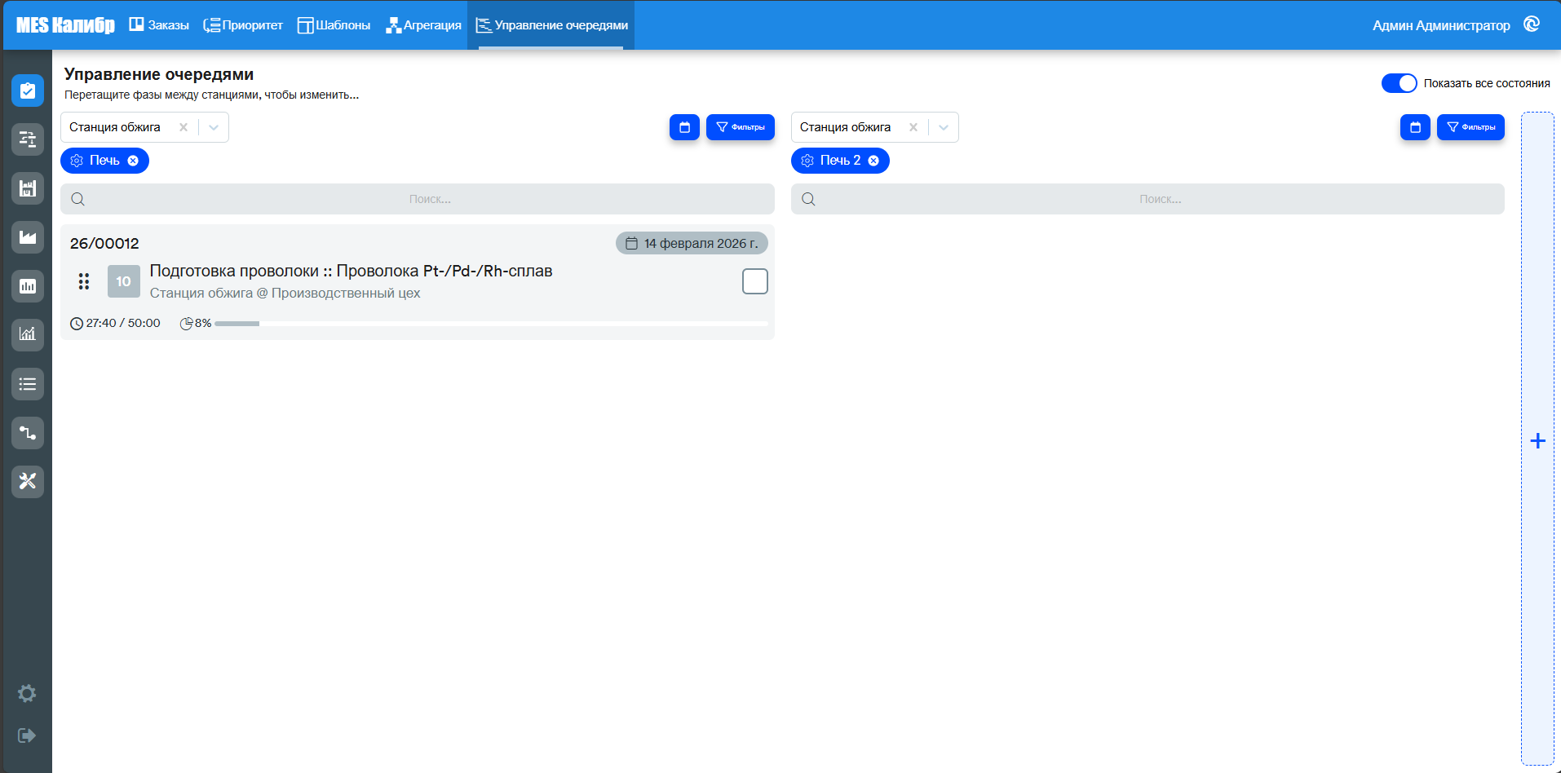Open settings gear at sidebar bottom
This screenshot has height=773, width=1561.
point(27,693)
